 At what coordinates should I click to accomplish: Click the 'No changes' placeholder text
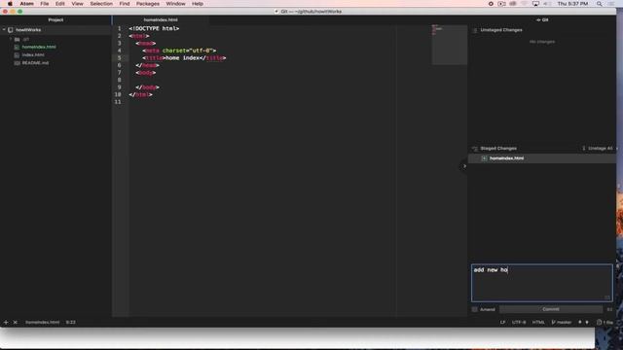point(542,42)
